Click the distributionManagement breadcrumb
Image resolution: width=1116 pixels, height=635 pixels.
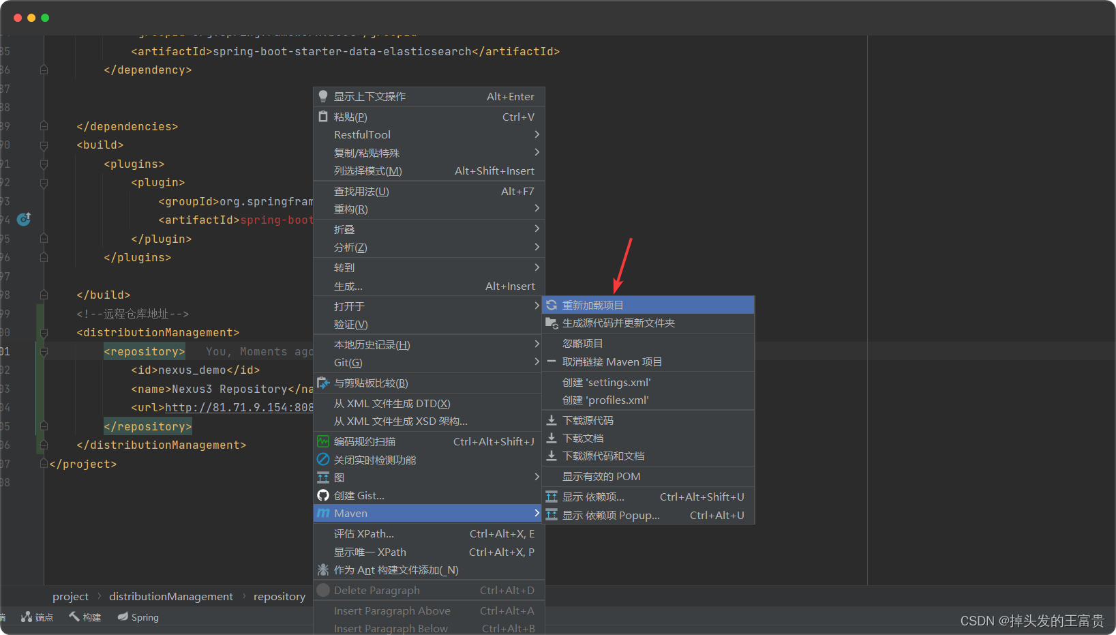tap(171, 596)
